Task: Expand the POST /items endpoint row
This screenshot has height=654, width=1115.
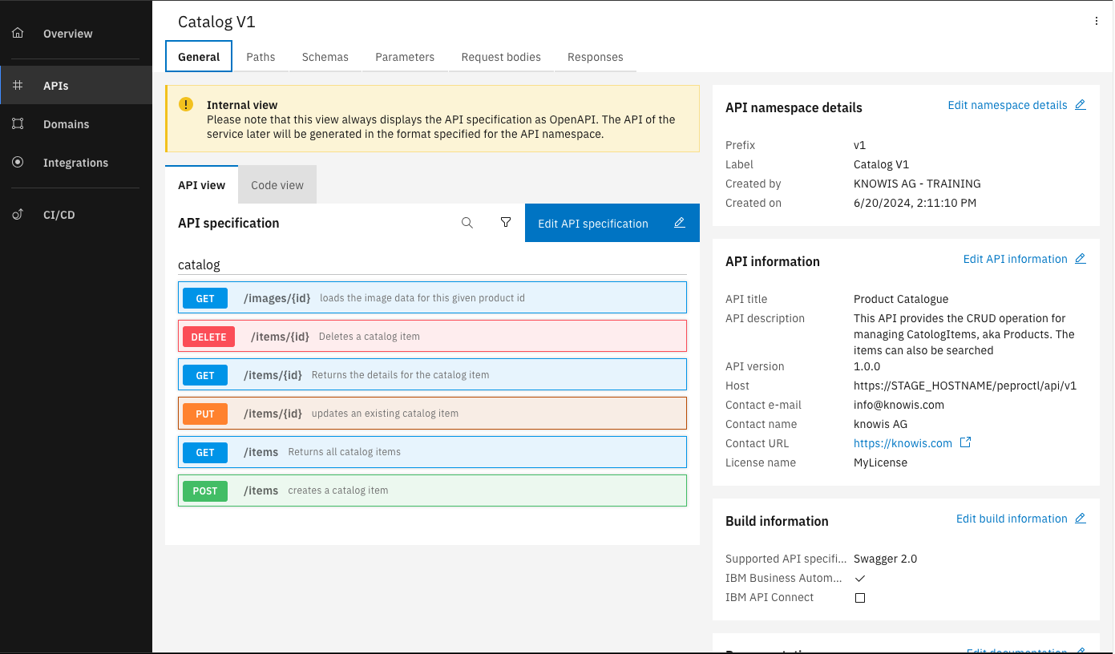Action: click(x=432, y=490)
